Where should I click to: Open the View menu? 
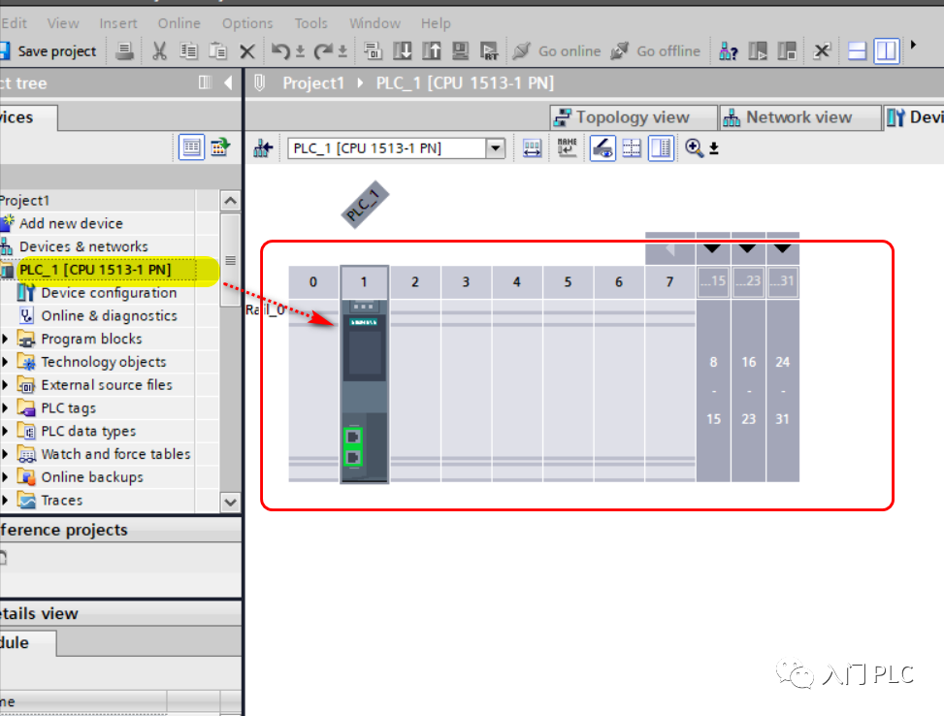pos(63,23)
